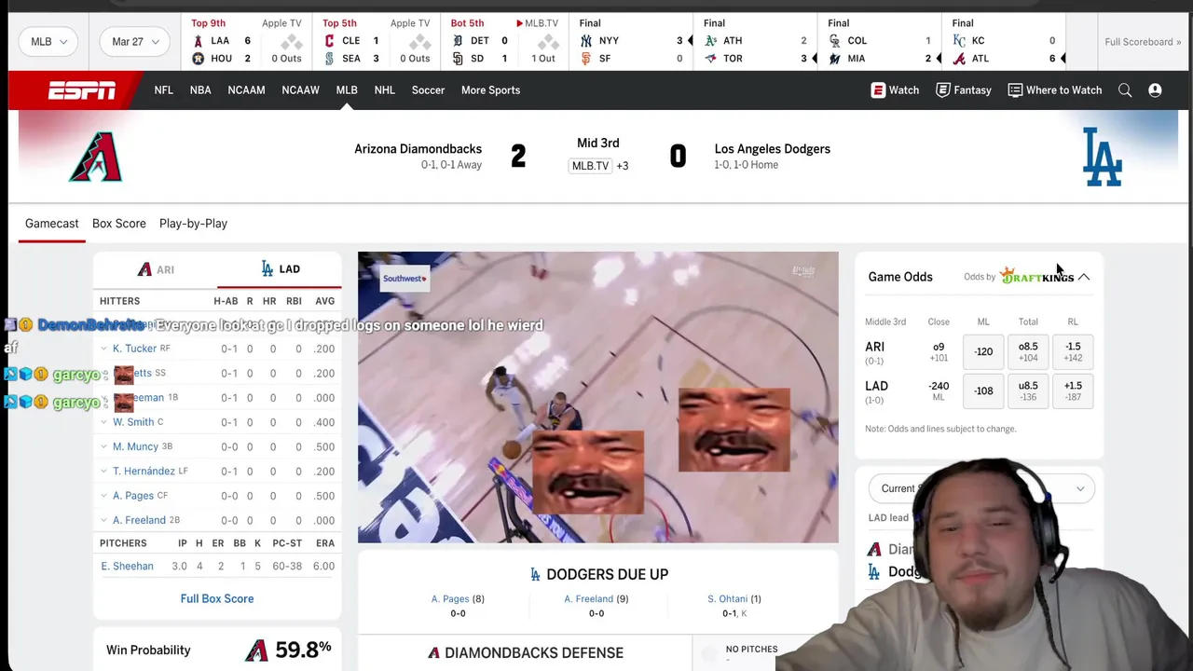
Task: Select the ARI team tab
Action: 156,269
